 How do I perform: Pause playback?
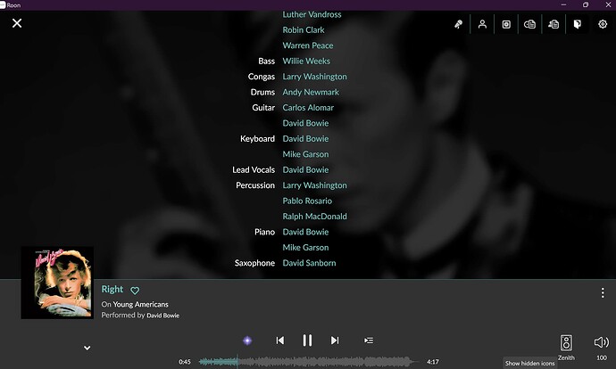pyautogui.click(x=307, y=340)
